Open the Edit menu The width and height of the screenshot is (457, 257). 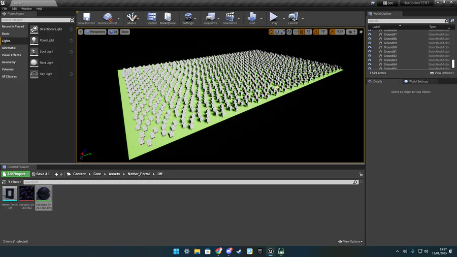click(14, 9)
